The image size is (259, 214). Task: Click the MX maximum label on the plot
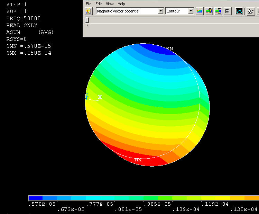pos(138,160)
